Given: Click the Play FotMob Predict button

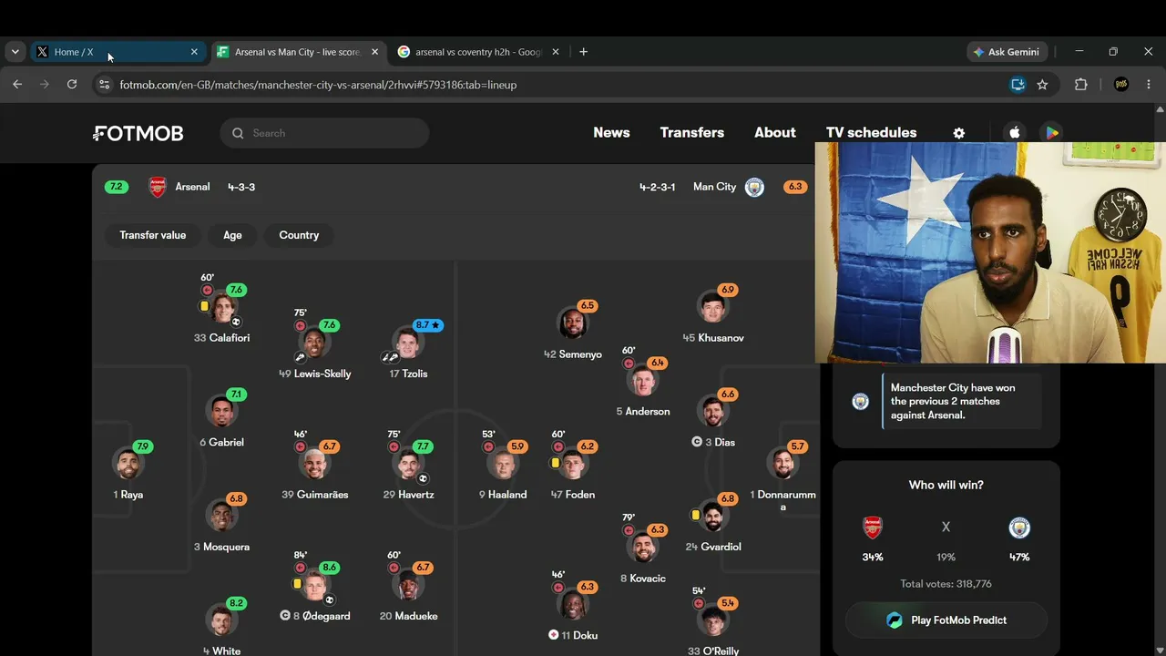Looking at the screenshot, I should tap(946, 620).
